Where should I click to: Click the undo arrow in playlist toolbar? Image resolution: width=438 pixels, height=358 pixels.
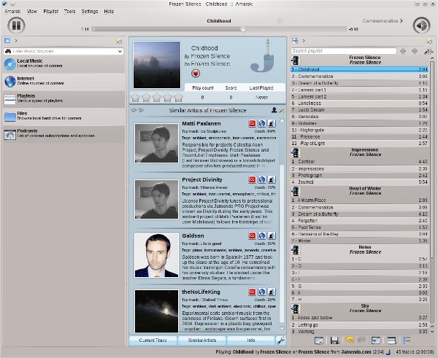tap(349, 341)
